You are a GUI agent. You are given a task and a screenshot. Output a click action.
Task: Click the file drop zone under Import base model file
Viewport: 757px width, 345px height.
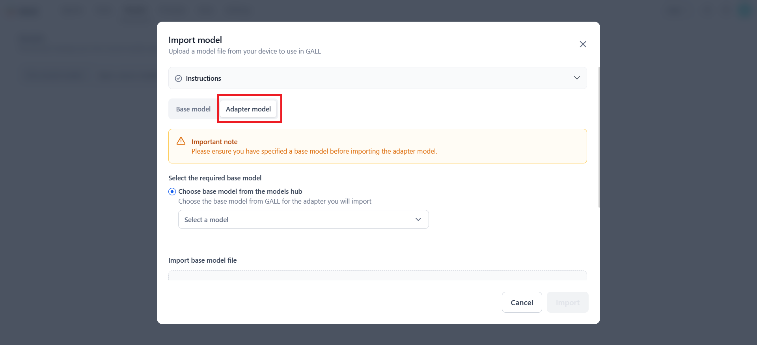point(377,275)
